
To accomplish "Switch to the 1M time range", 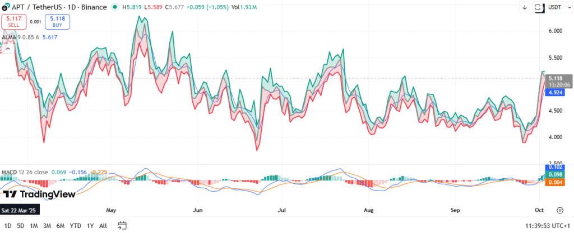I will (34, 225).
